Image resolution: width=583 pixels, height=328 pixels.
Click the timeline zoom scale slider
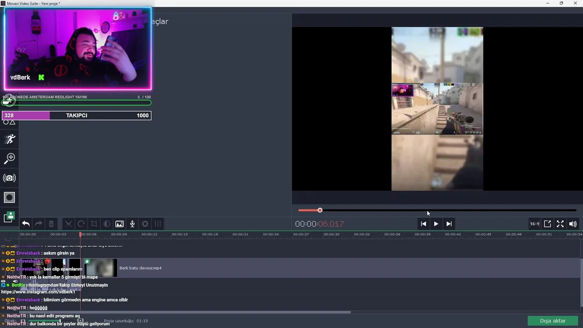50,321
